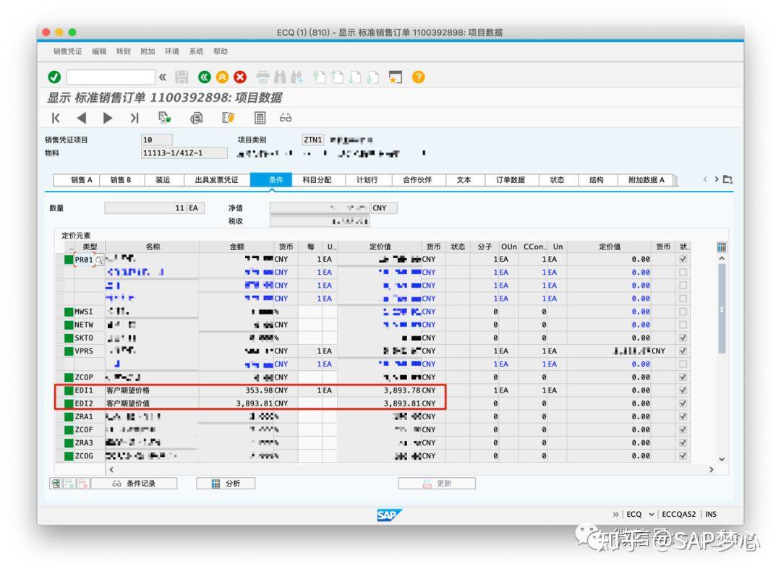
Task: Open the 编辑 menu
Action: click(99, 51)
